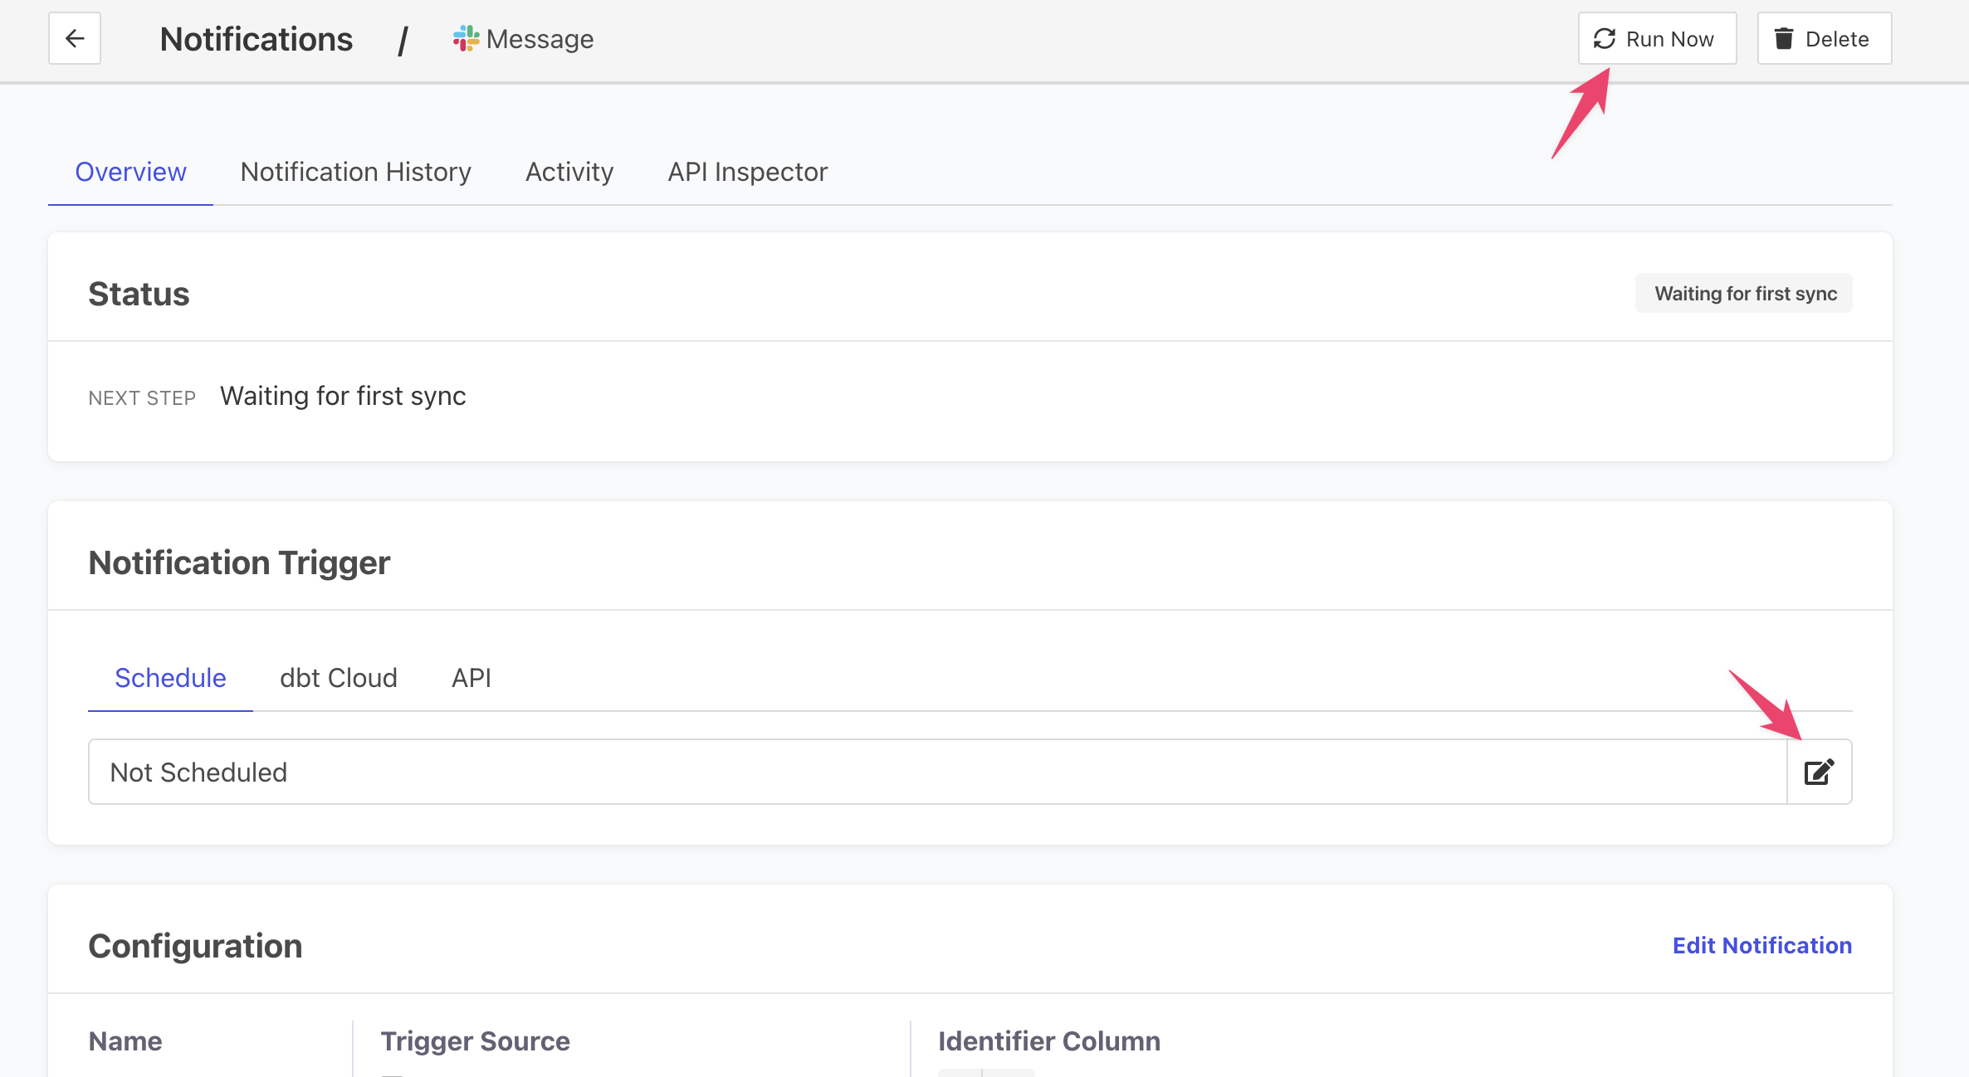This screenshot has height=1077, width=1969.
Task: Go to Notifications breadcrumb
Action: 256,39
